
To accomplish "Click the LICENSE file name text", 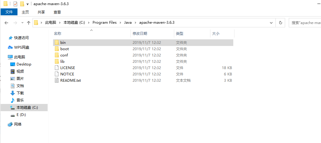I will (x=68, y=68).
